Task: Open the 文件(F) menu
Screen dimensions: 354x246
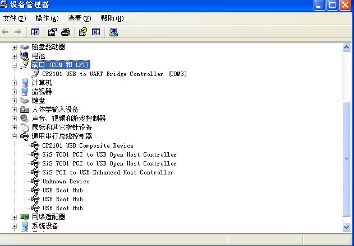Action: point(15,18)
